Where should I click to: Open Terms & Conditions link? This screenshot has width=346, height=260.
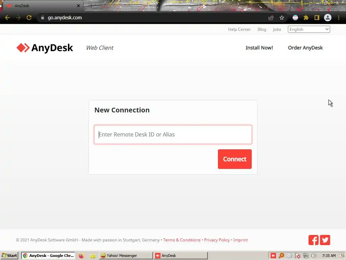pyautogui.click(x=182, y=240)
